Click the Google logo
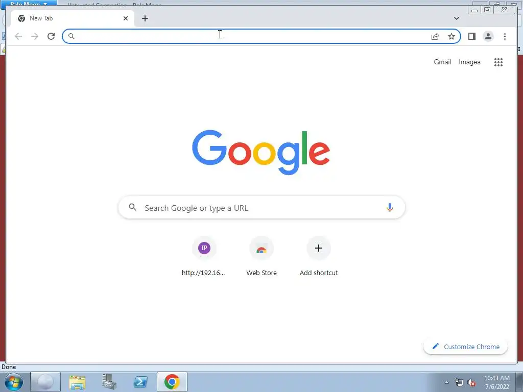Image resolution: width=523 pixels, height=392 pixels. click(x=261, y=152)
